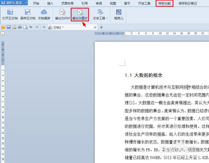The width and height of the screenshot is (209, 163).
Task: Open the quick access toolbar customize dropdown arrow
Action: pos(44,27)
